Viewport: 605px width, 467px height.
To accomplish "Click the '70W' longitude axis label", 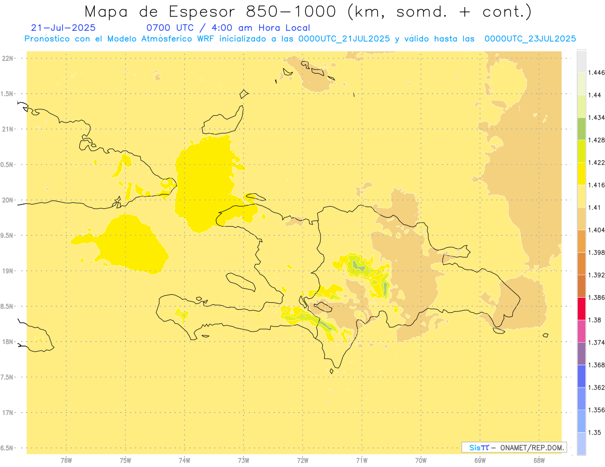I will [x=421, y=460].
